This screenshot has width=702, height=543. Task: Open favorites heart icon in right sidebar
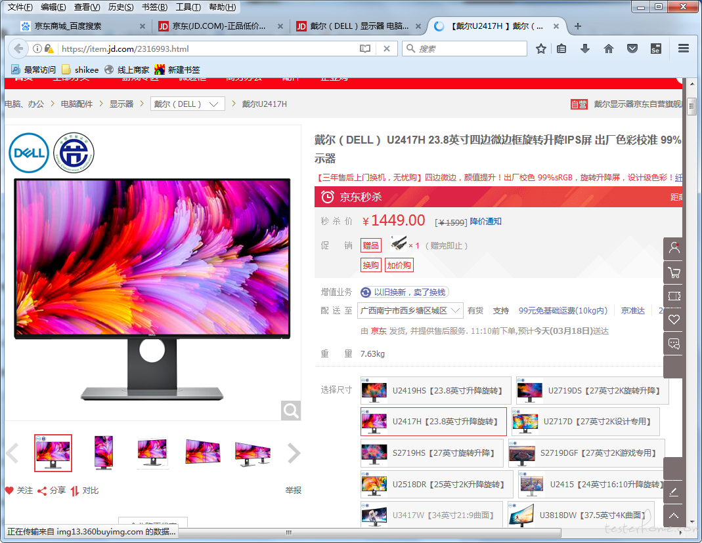pyautogui.click(x=674, y=319)
